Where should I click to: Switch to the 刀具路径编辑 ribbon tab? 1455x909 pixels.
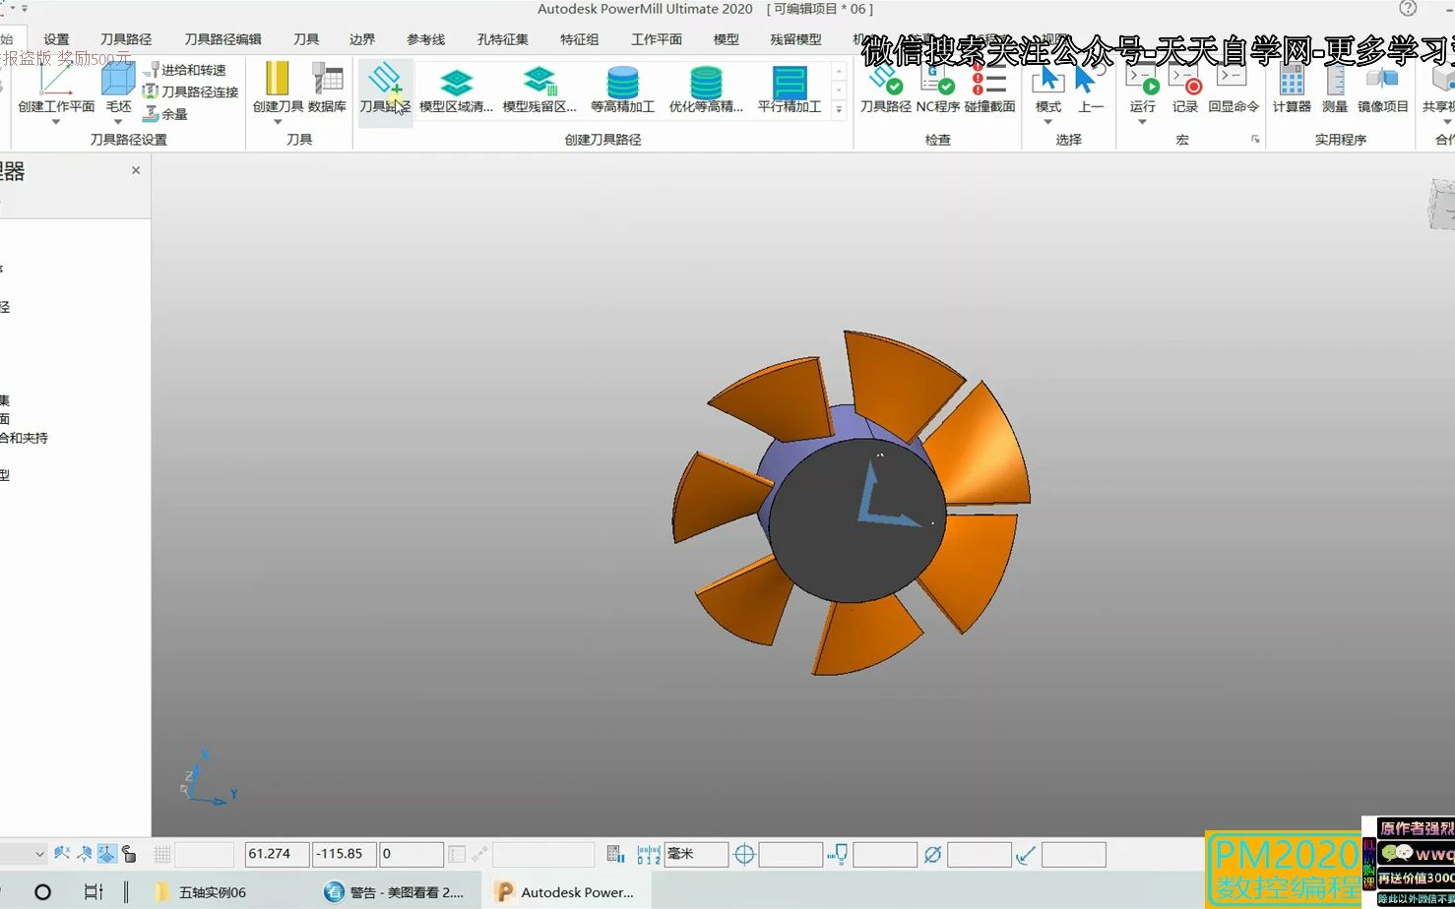click(x=222, y=39)
